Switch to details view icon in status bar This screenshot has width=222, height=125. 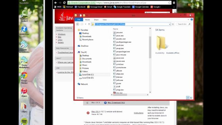click(188, 98)
